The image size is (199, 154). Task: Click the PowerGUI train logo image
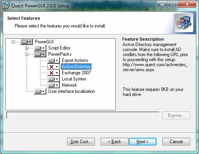(184, 23)
